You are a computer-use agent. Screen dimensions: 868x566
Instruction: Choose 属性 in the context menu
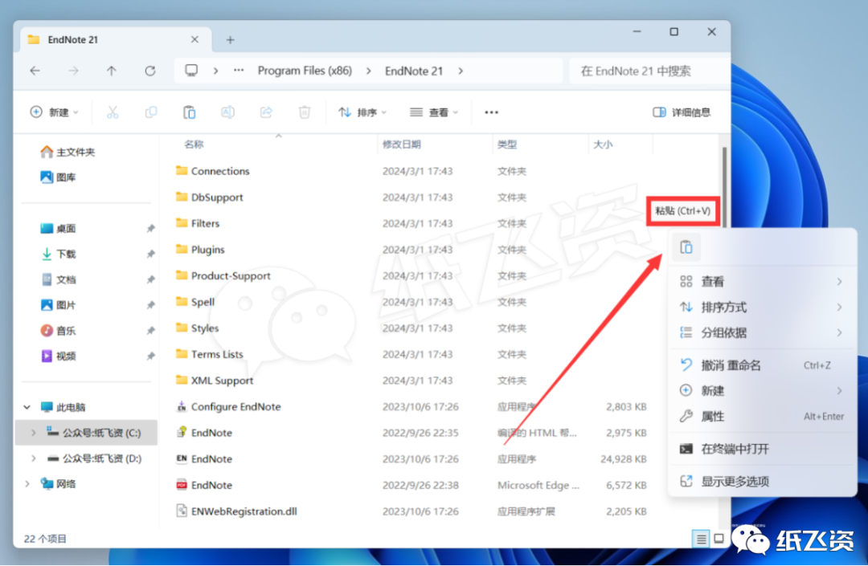(763, 416)
